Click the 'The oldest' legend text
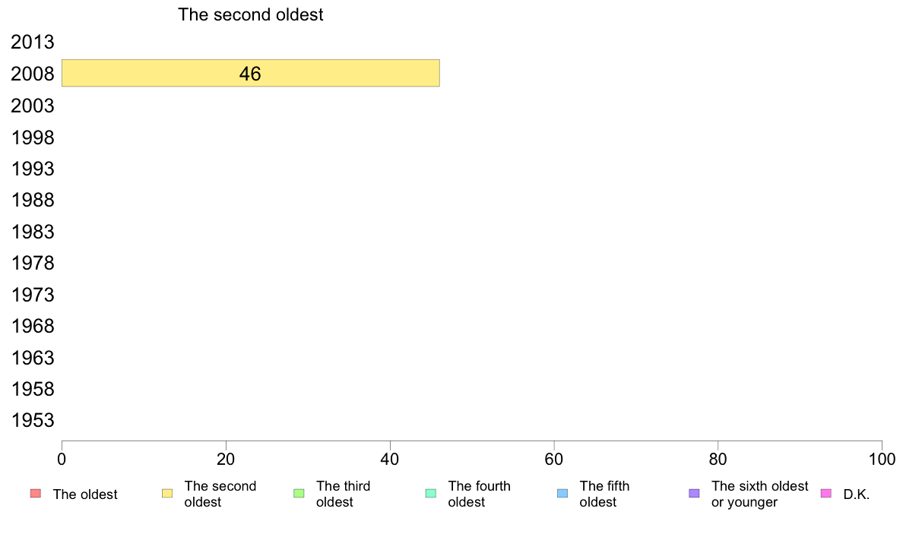 coord(85,494)
